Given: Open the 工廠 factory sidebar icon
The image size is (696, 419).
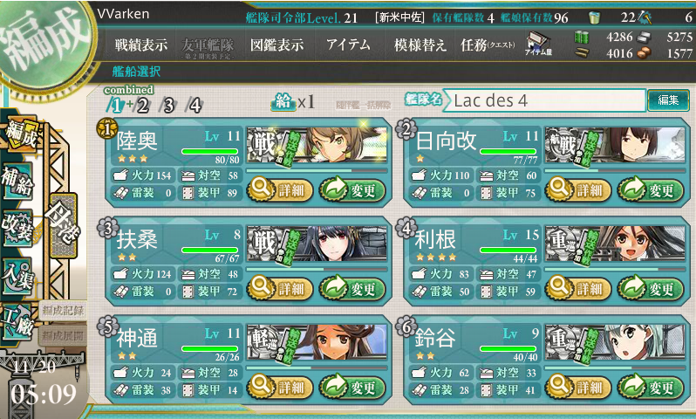Looking at the screenshot, I should 17,322.
